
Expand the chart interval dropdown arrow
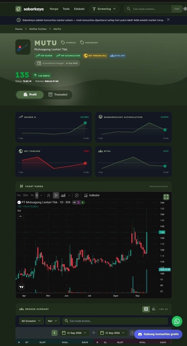(41, 195)
